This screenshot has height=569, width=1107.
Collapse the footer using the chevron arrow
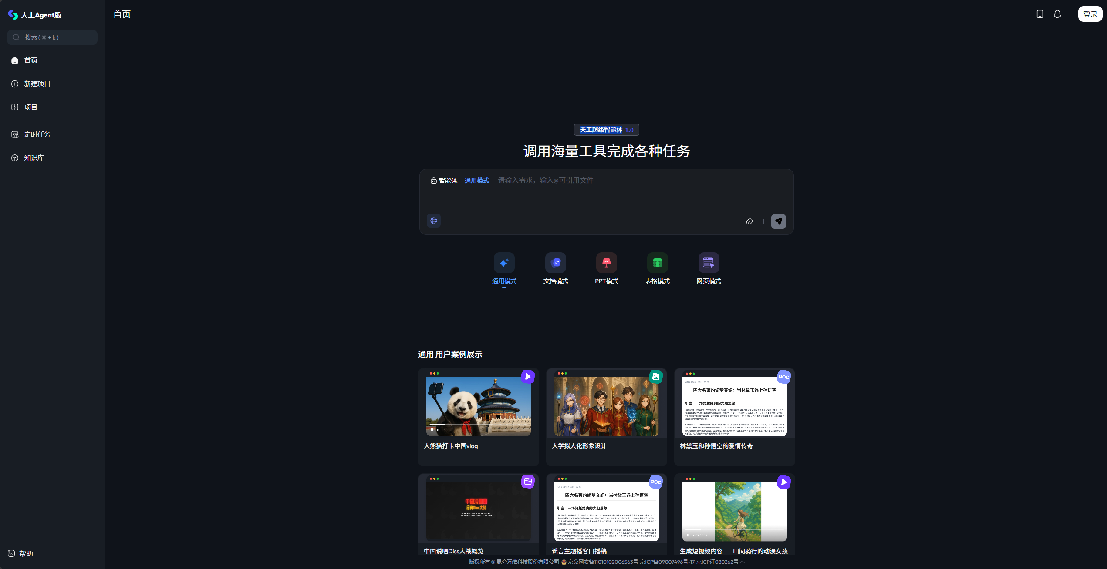[x=742, y=562]
